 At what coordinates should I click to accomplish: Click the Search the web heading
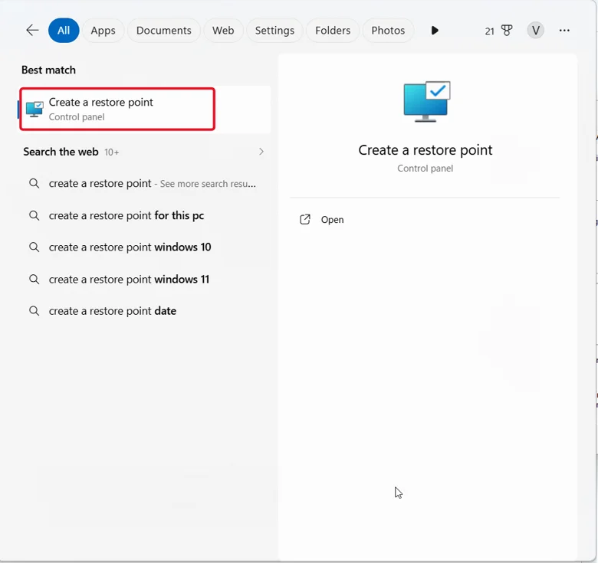[x=61, y=152]
